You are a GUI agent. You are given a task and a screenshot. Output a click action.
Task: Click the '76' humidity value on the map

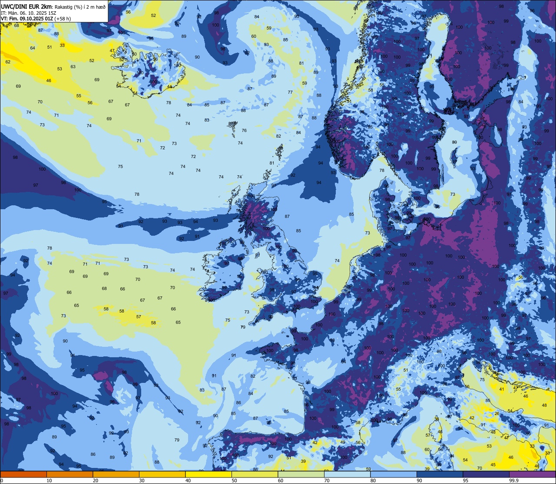click(x=244, y=131)
